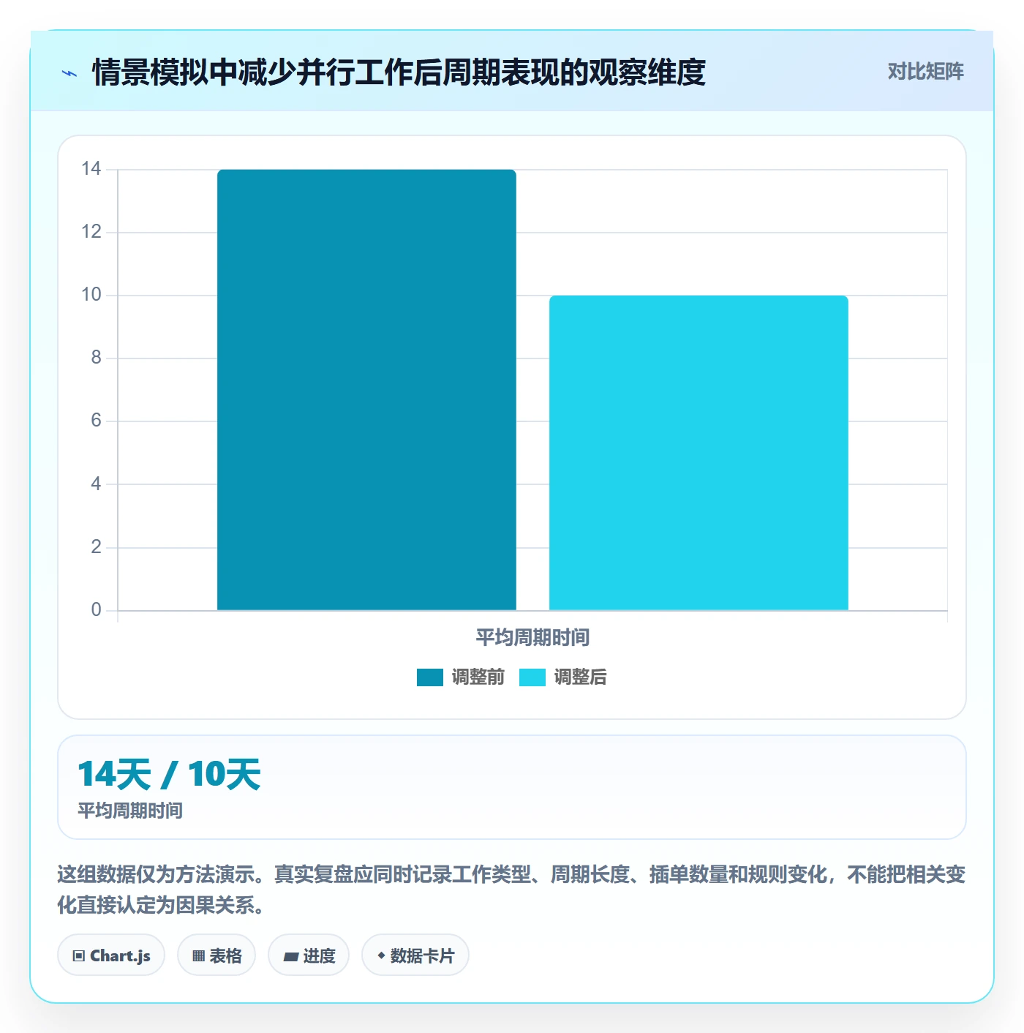Click the 14天 / 10天 metric value
Image resolution: width=1024 pixels, height=1033 pixels.
(x=169, y=775)
